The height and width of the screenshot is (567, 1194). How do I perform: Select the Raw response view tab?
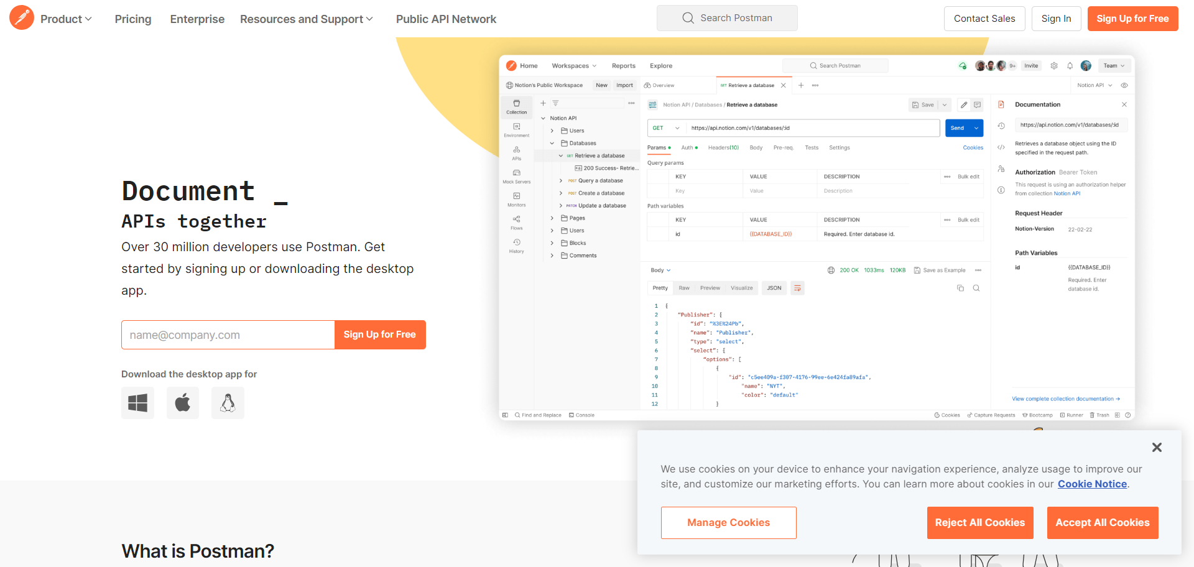pos(684,288)
